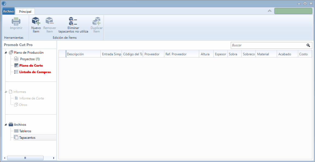Screen dimensions: 315x162
Task: Collapse the Plano de Producción node
Action: point(6,53)
